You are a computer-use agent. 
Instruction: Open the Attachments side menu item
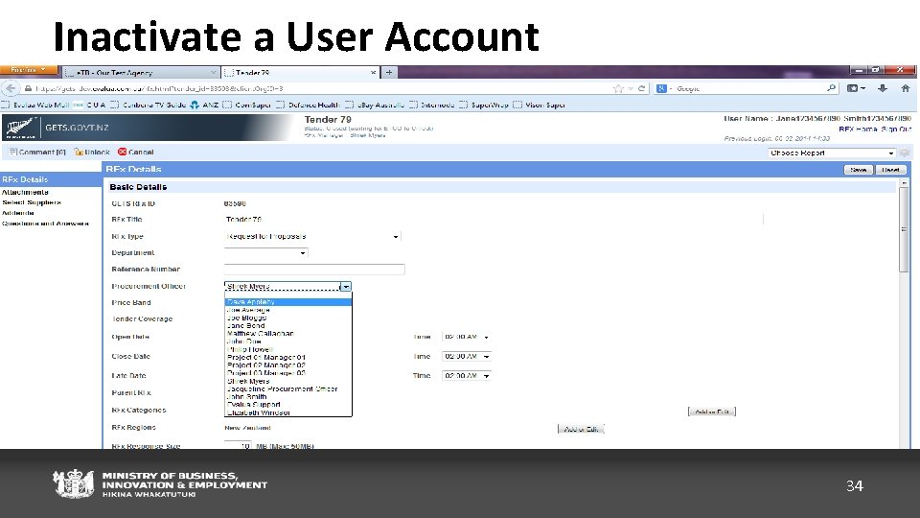pos(25,192)
